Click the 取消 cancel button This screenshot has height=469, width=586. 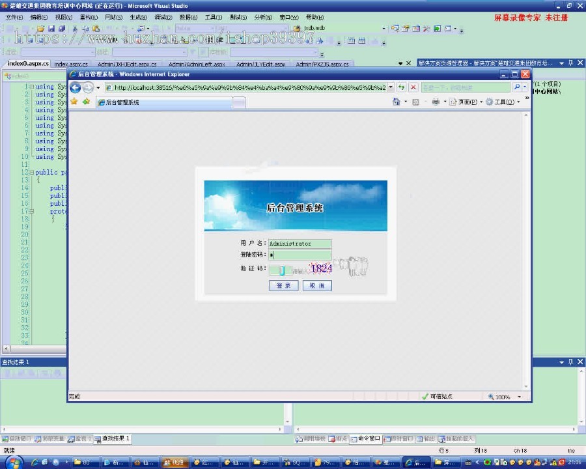(317, 285)
